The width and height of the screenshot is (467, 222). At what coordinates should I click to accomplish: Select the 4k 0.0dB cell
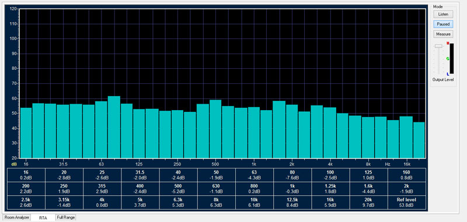click(x=102, y=202)
